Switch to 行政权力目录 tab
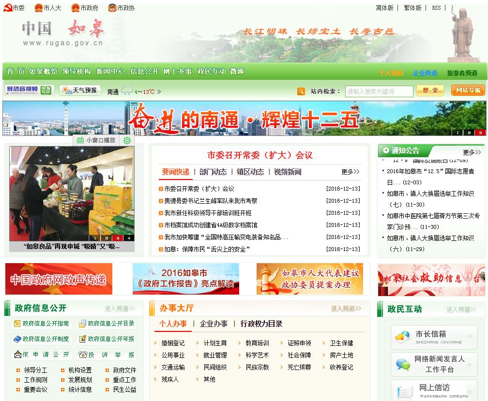The height and width of the screenshot is (401, 488). 261,324
